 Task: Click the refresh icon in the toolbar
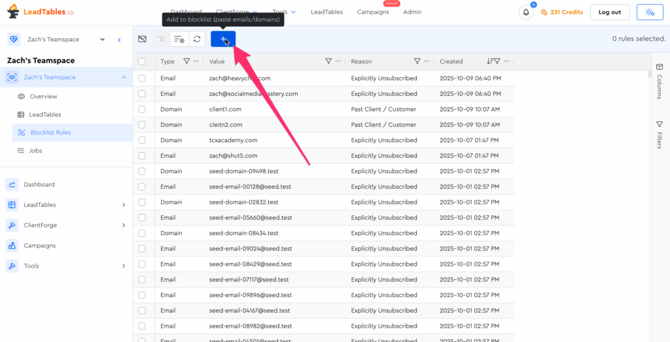point(197,39)
